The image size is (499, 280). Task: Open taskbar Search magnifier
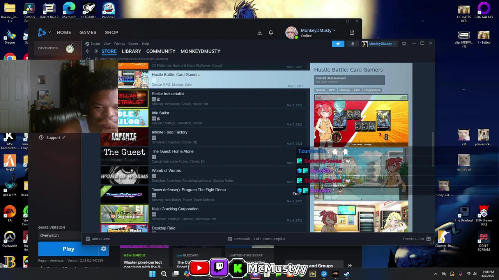164,274
